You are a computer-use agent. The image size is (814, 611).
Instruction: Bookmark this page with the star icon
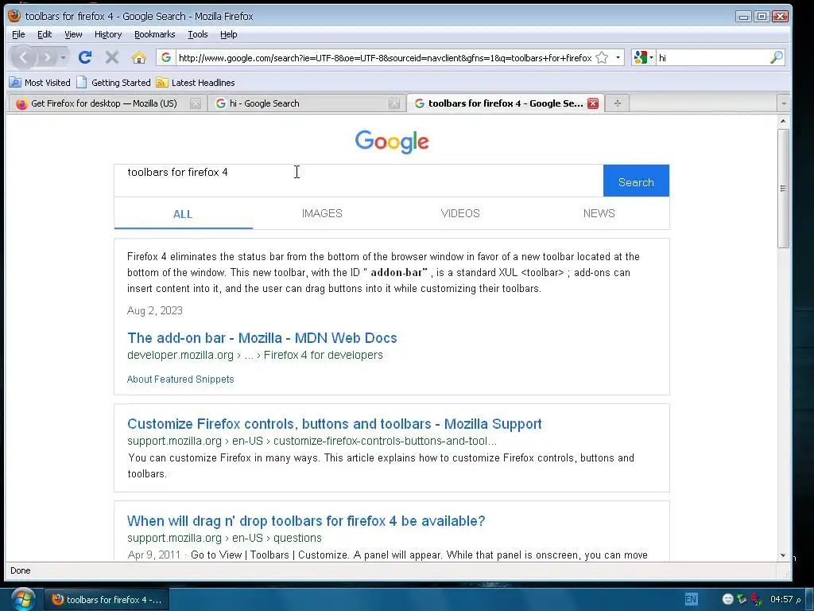pyautogui.click(x=602, y=57)
